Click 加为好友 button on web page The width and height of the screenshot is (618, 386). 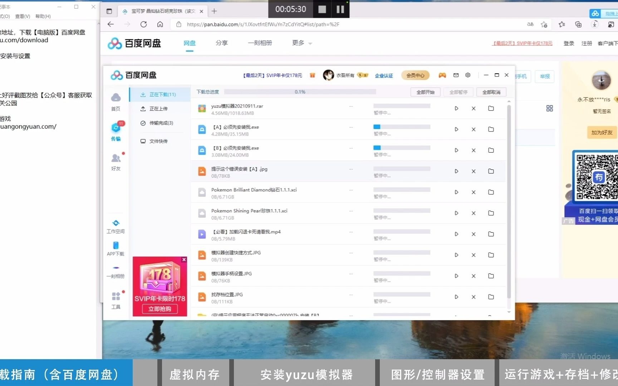(602, 133)
